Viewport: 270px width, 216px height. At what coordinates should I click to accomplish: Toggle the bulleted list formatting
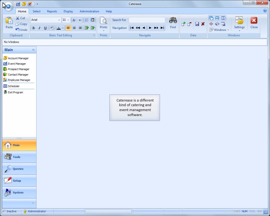pyautogui.click(x=87, y=20)
